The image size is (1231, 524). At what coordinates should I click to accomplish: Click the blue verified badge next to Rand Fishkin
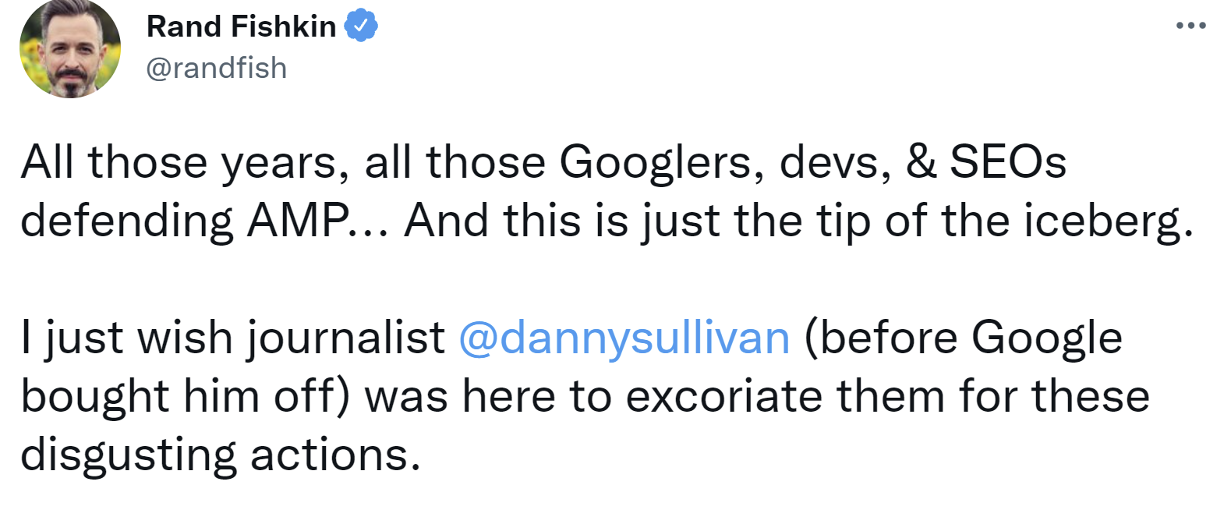click(x=361, y=24)
